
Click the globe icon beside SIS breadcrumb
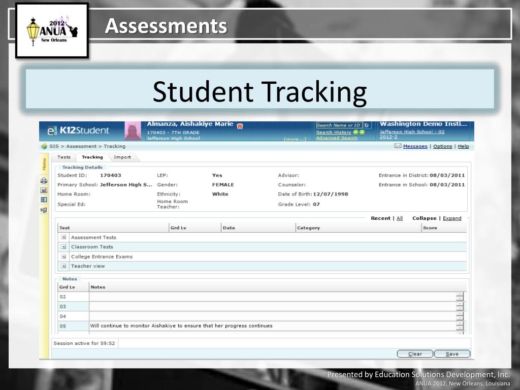coord(44,146)
